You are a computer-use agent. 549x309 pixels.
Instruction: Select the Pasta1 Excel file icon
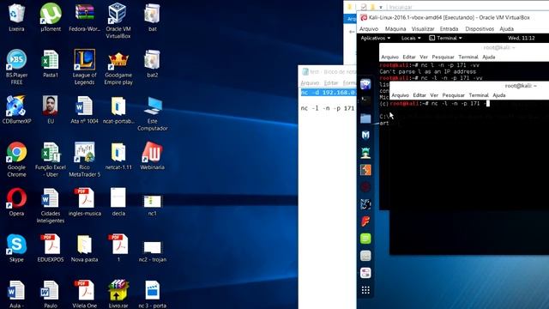click(x=51, y=64)
